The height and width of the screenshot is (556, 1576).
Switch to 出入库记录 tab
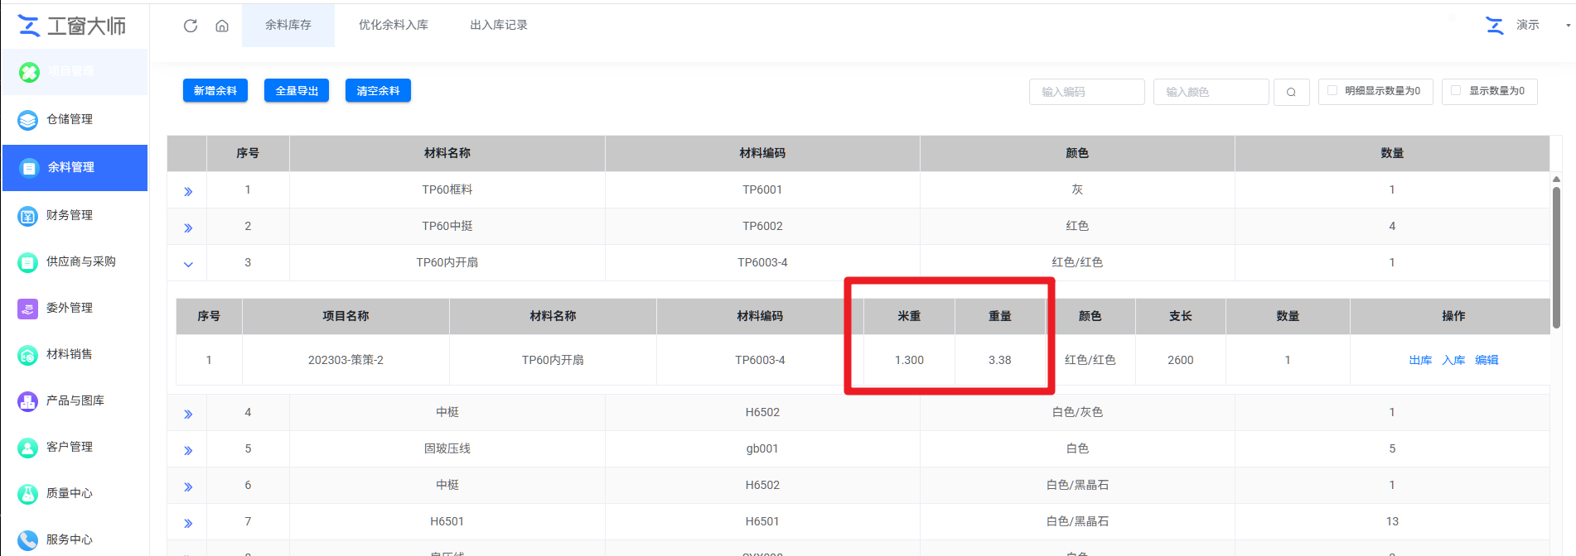pos(498,26)
